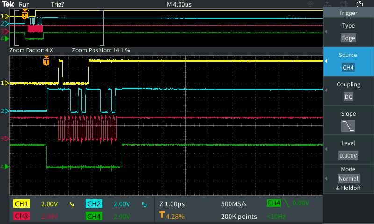
Task: Click the 0.000V trigger level field
Action: [x=348, y=156]
